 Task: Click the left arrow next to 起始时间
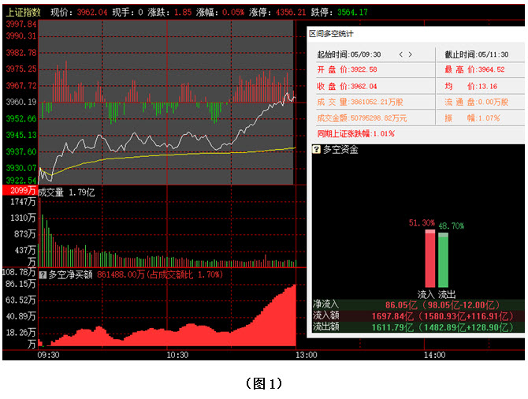click(x=400, y=54)
